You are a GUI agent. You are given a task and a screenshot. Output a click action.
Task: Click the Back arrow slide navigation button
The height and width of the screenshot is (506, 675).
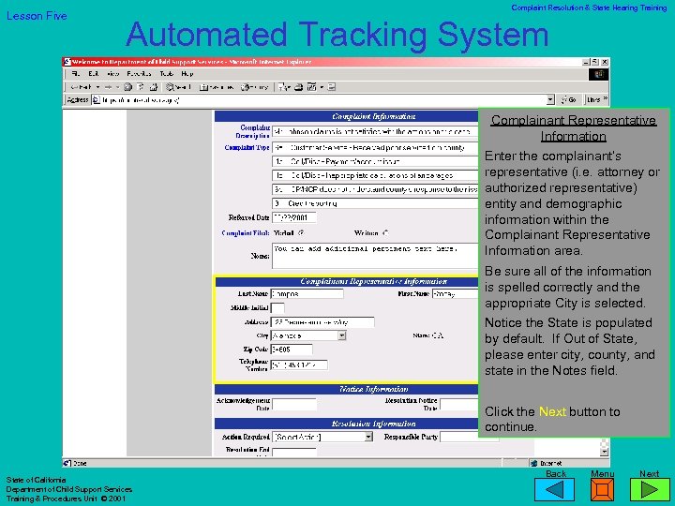(554, 490)
